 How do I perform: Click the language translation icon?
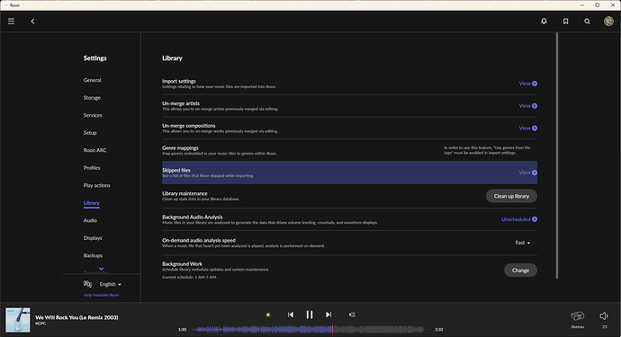click(87, 284)
